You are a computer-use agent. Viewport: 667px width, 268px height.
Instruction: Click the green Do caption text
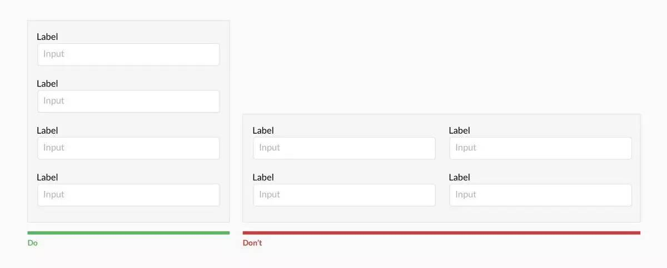(33, 243)
